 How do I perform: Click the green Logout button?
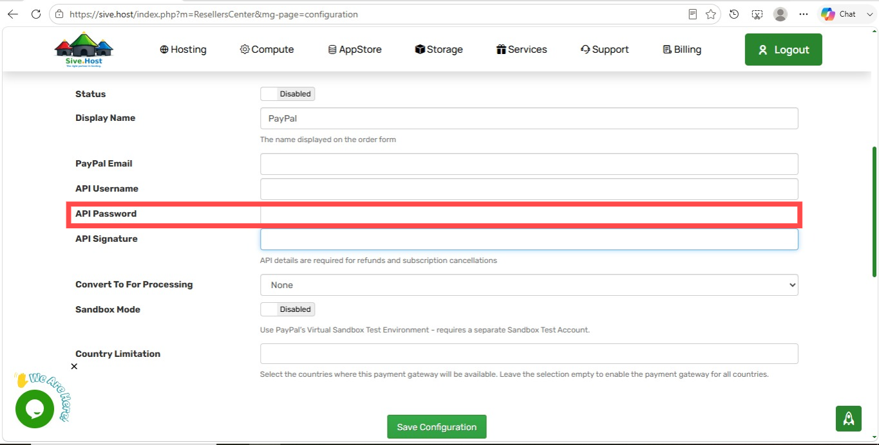(783, 50)
